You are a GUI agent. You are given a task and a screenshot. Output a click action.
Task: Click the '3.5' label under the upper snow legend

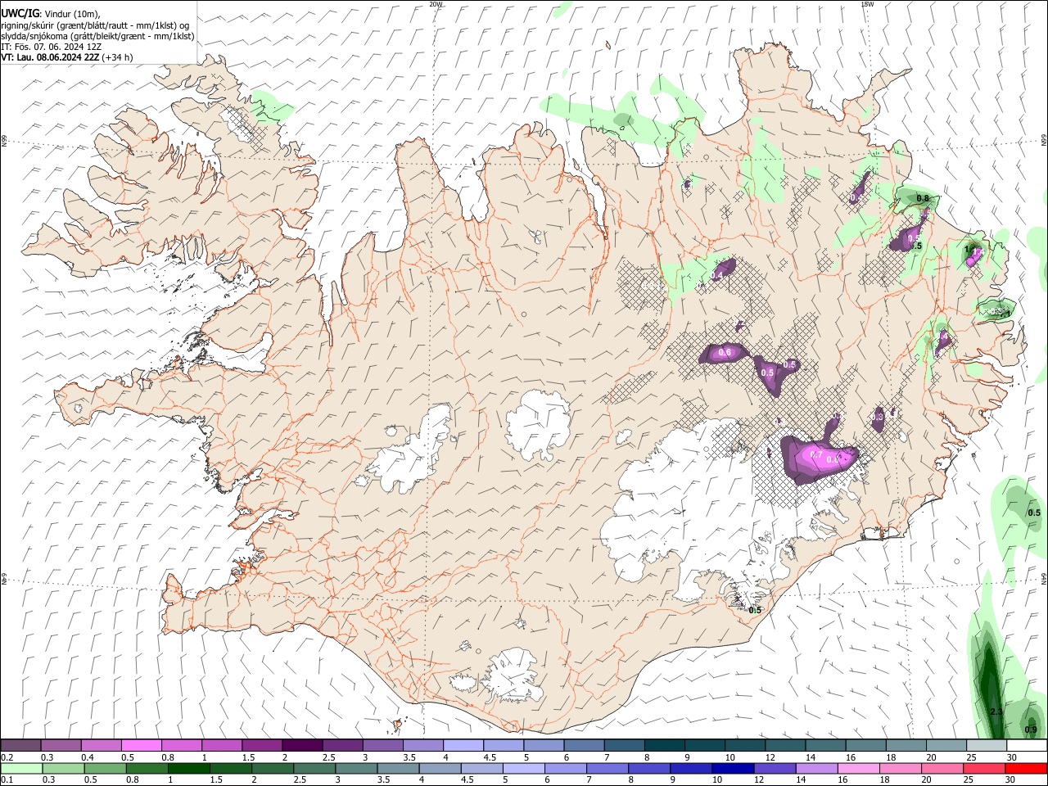[409, 757]
